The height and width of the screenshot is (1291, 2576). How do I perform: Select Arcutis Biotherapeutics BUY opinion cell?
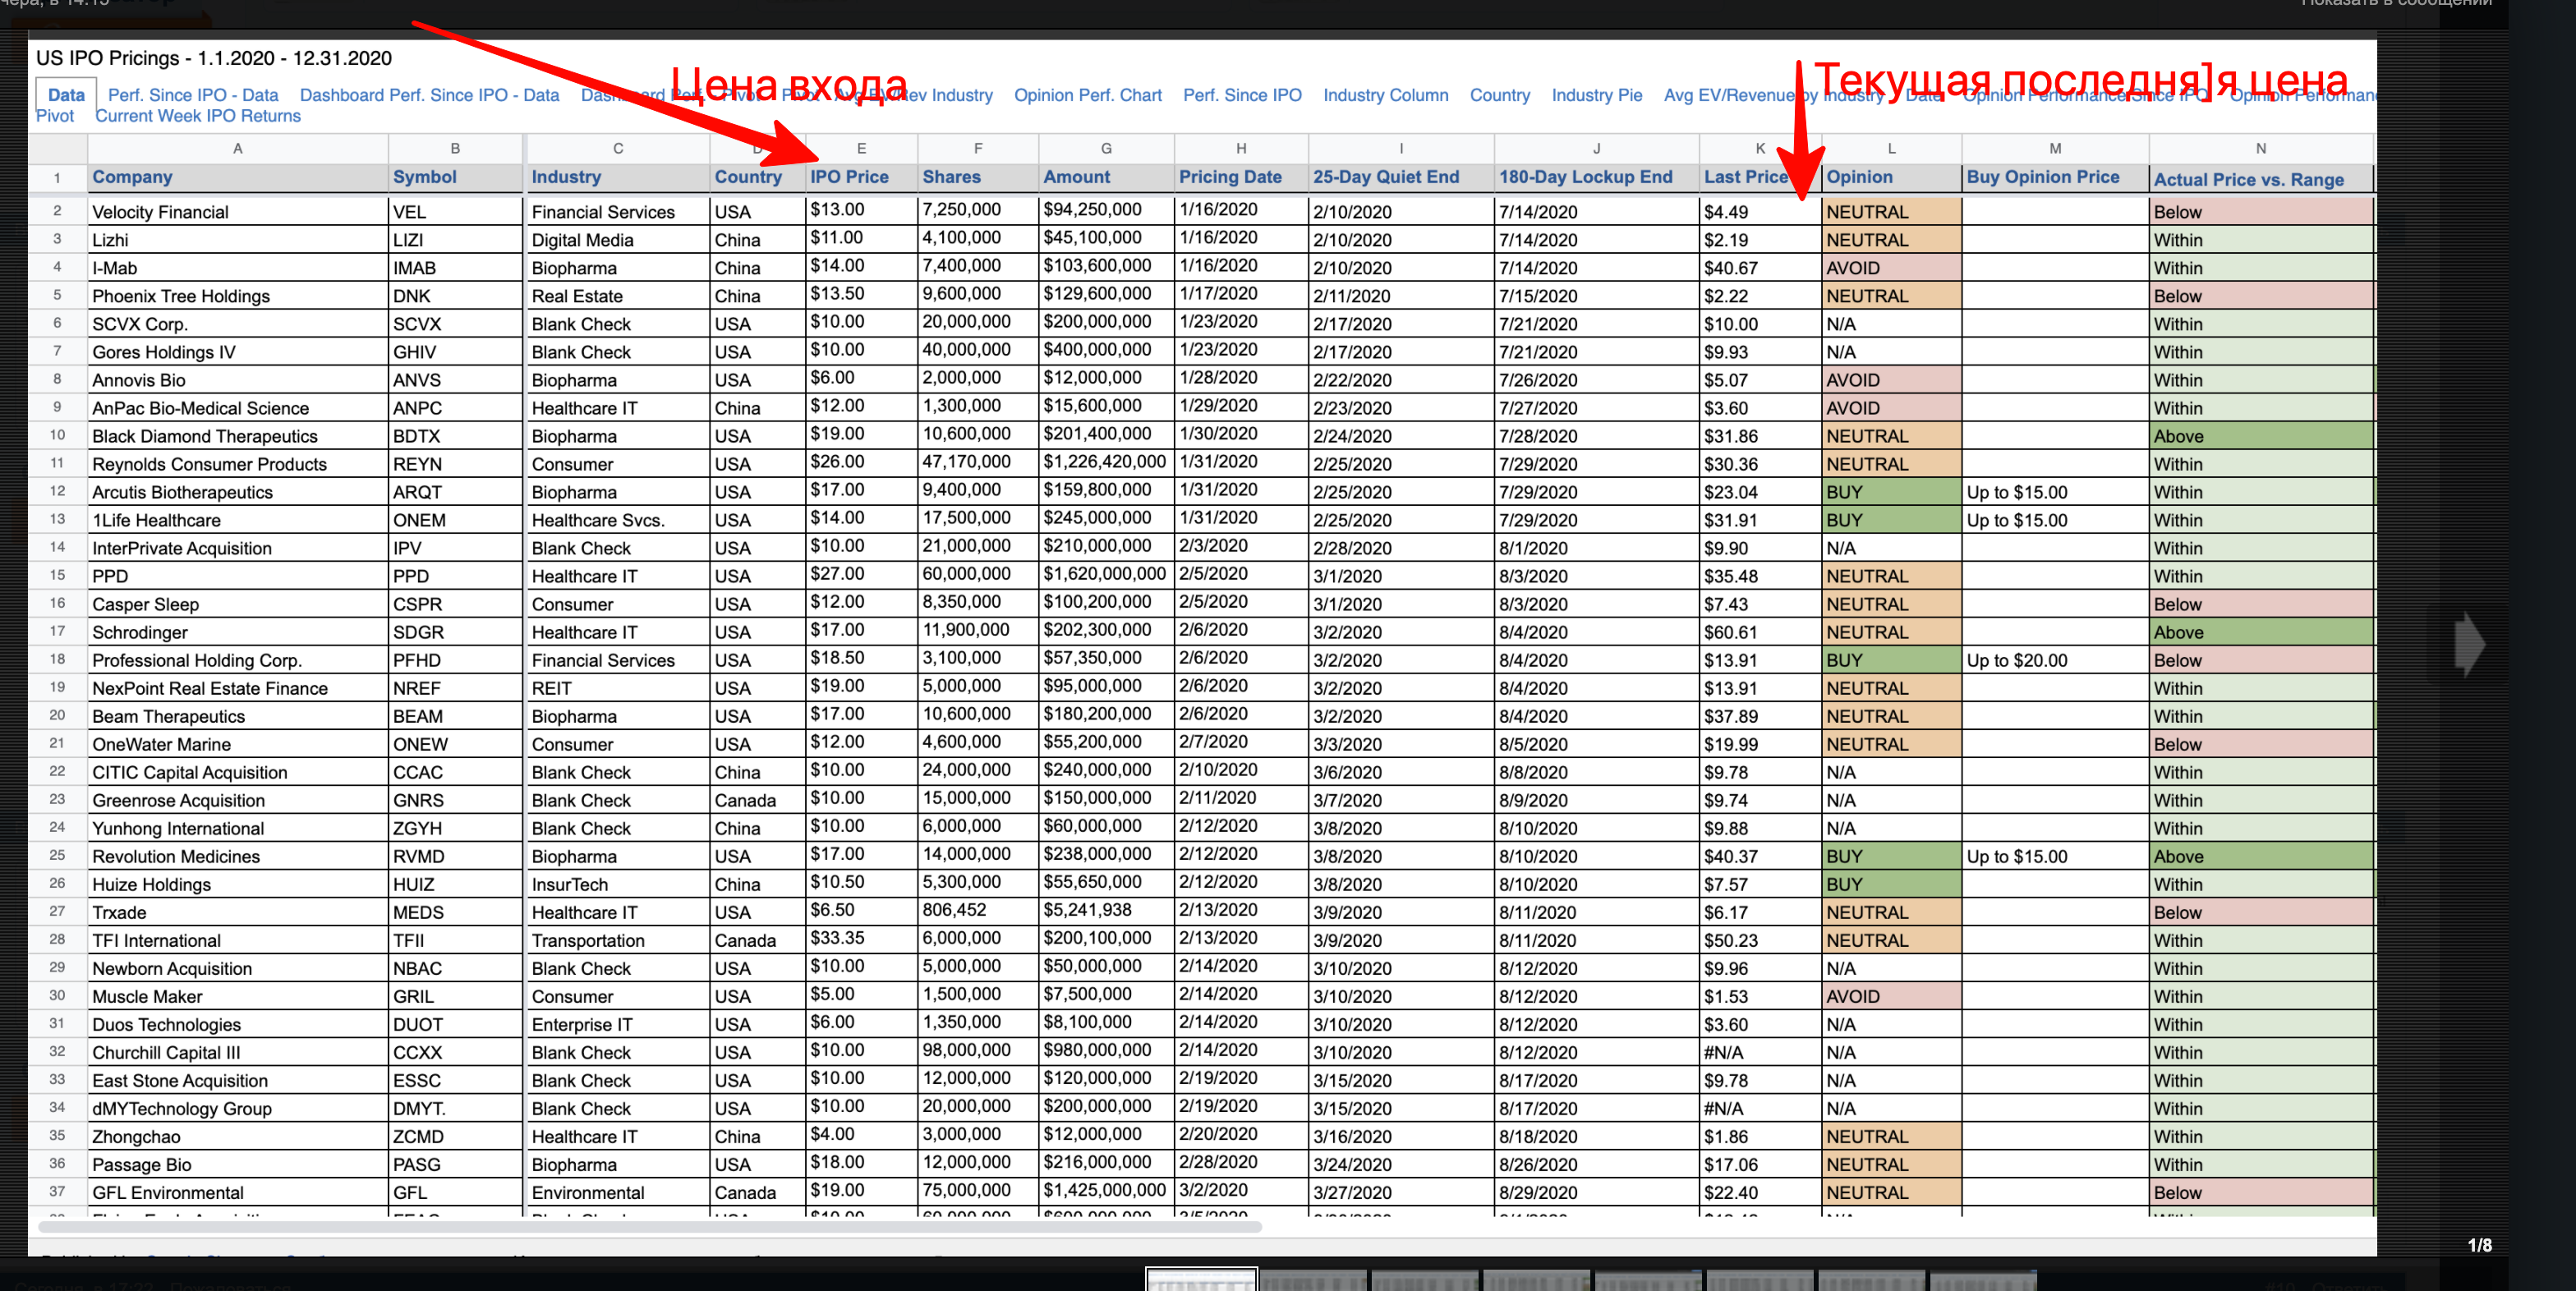(x=1891, y=492)
